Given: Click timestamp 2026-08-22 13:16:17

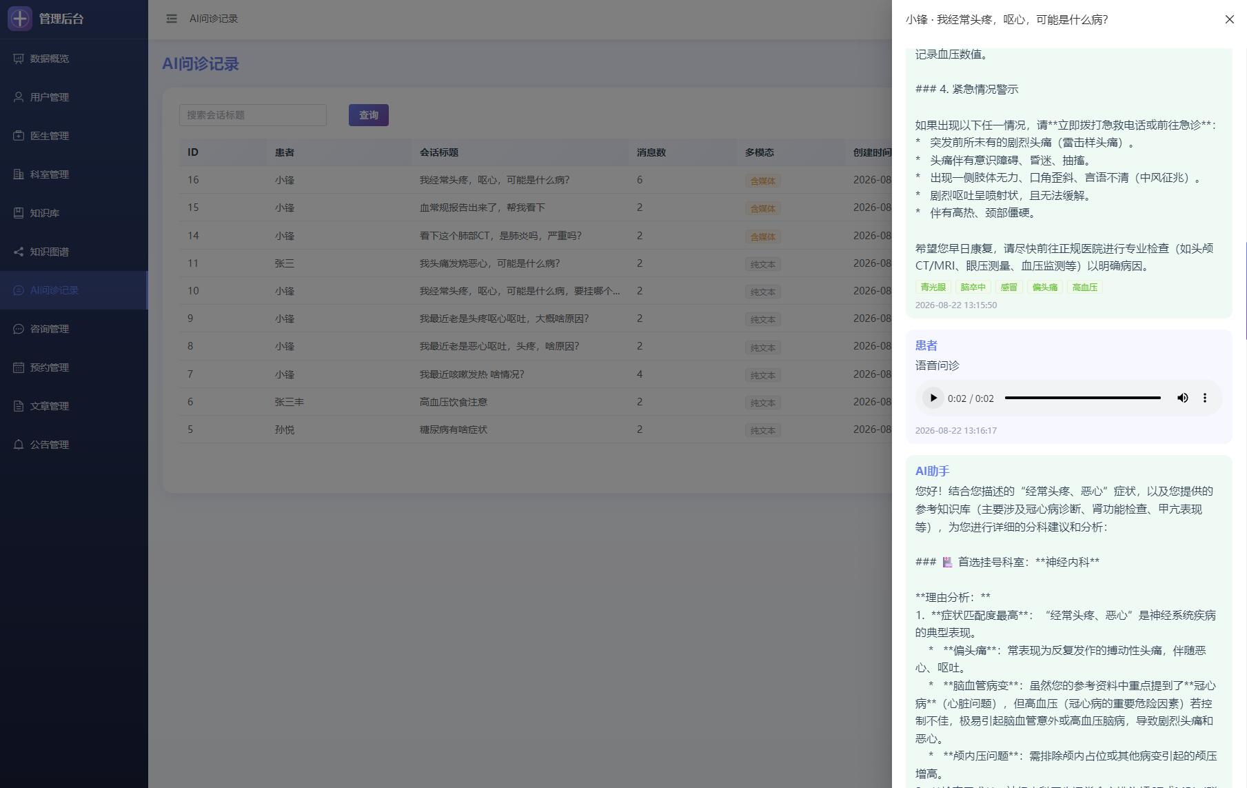Looking at the screenshot, I should (x=955, y=430).
